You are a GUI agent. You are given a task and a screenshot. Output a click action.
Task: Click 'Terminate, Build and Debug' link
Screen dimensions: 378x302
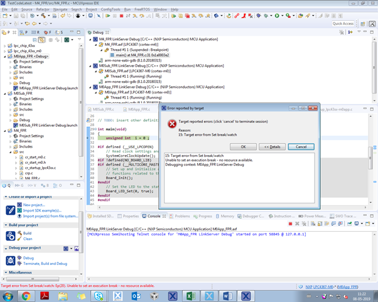pos(45,264)
